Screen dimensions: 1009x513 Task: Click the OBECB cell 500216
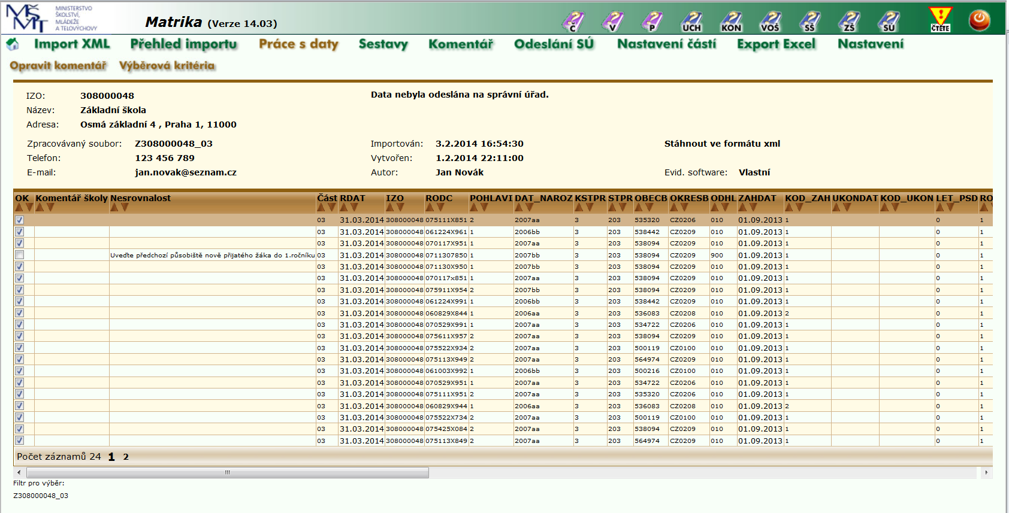[647, 371]
